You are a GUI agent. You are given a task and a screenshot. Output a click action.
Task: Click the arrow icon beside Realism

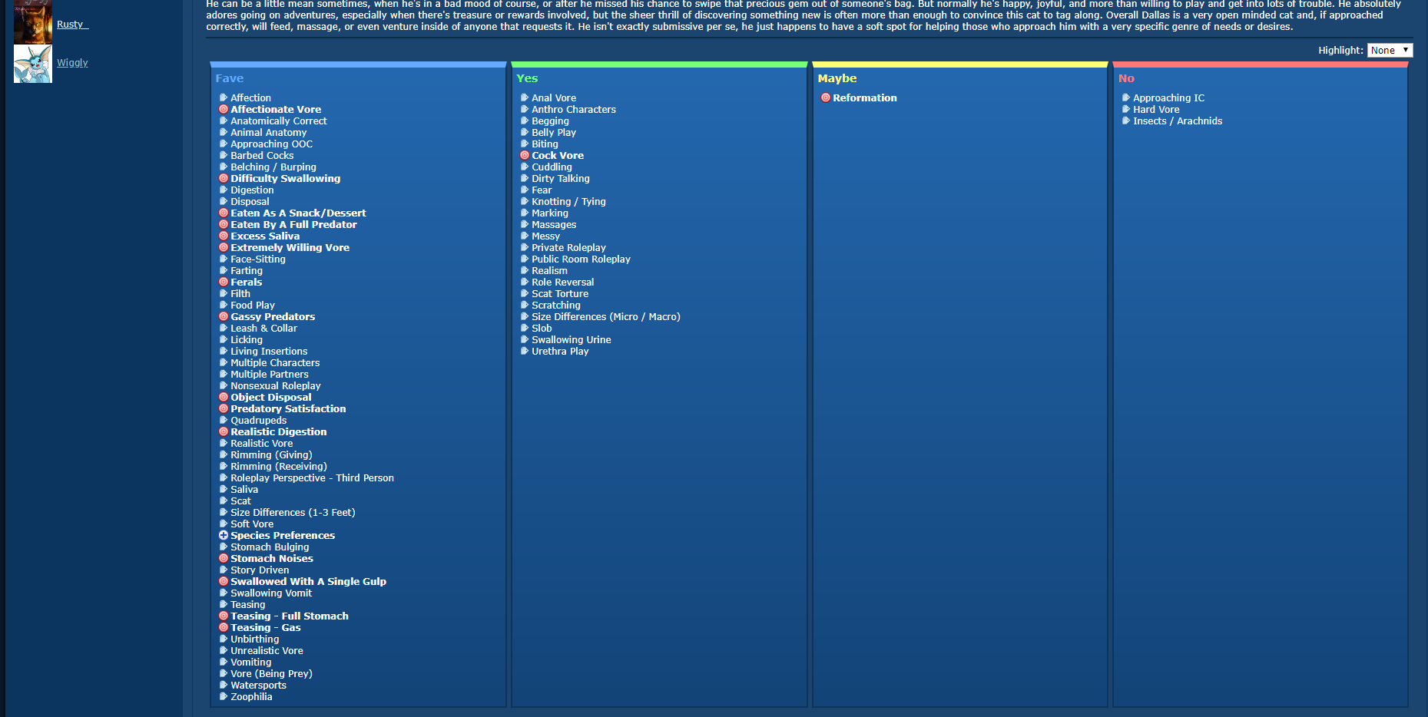coord(525,270)
